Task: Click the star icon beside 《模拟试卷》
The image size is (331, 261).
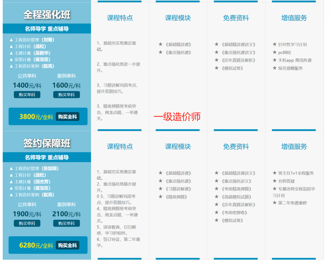Action: coord(217,68)
